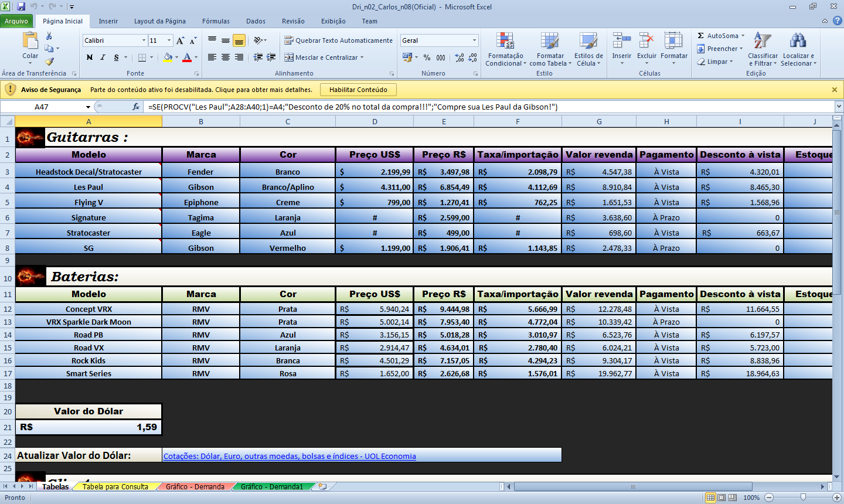The width and height of the screenshot is (844, 504).
Task: Click the Colar paste icon
Action: tap(30, 41)
